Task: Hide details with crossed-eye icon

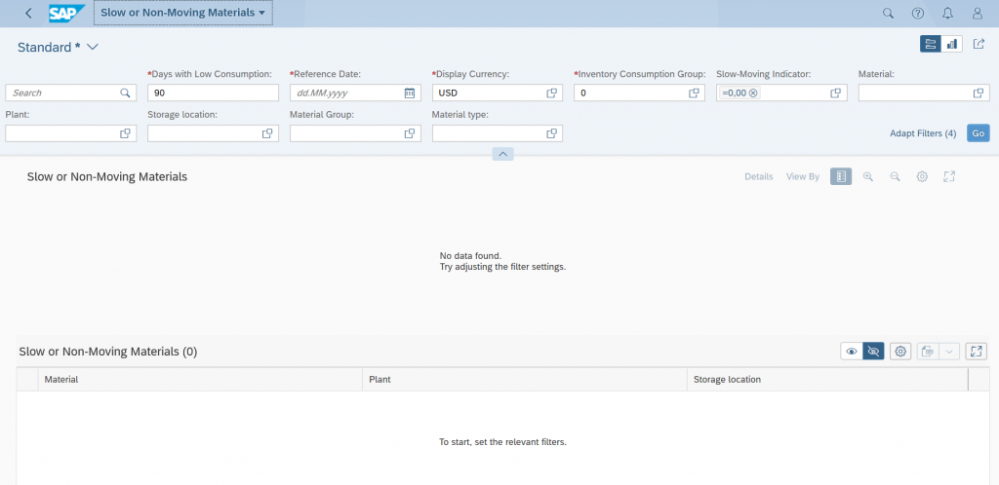Action: click(x=873, y=351)
